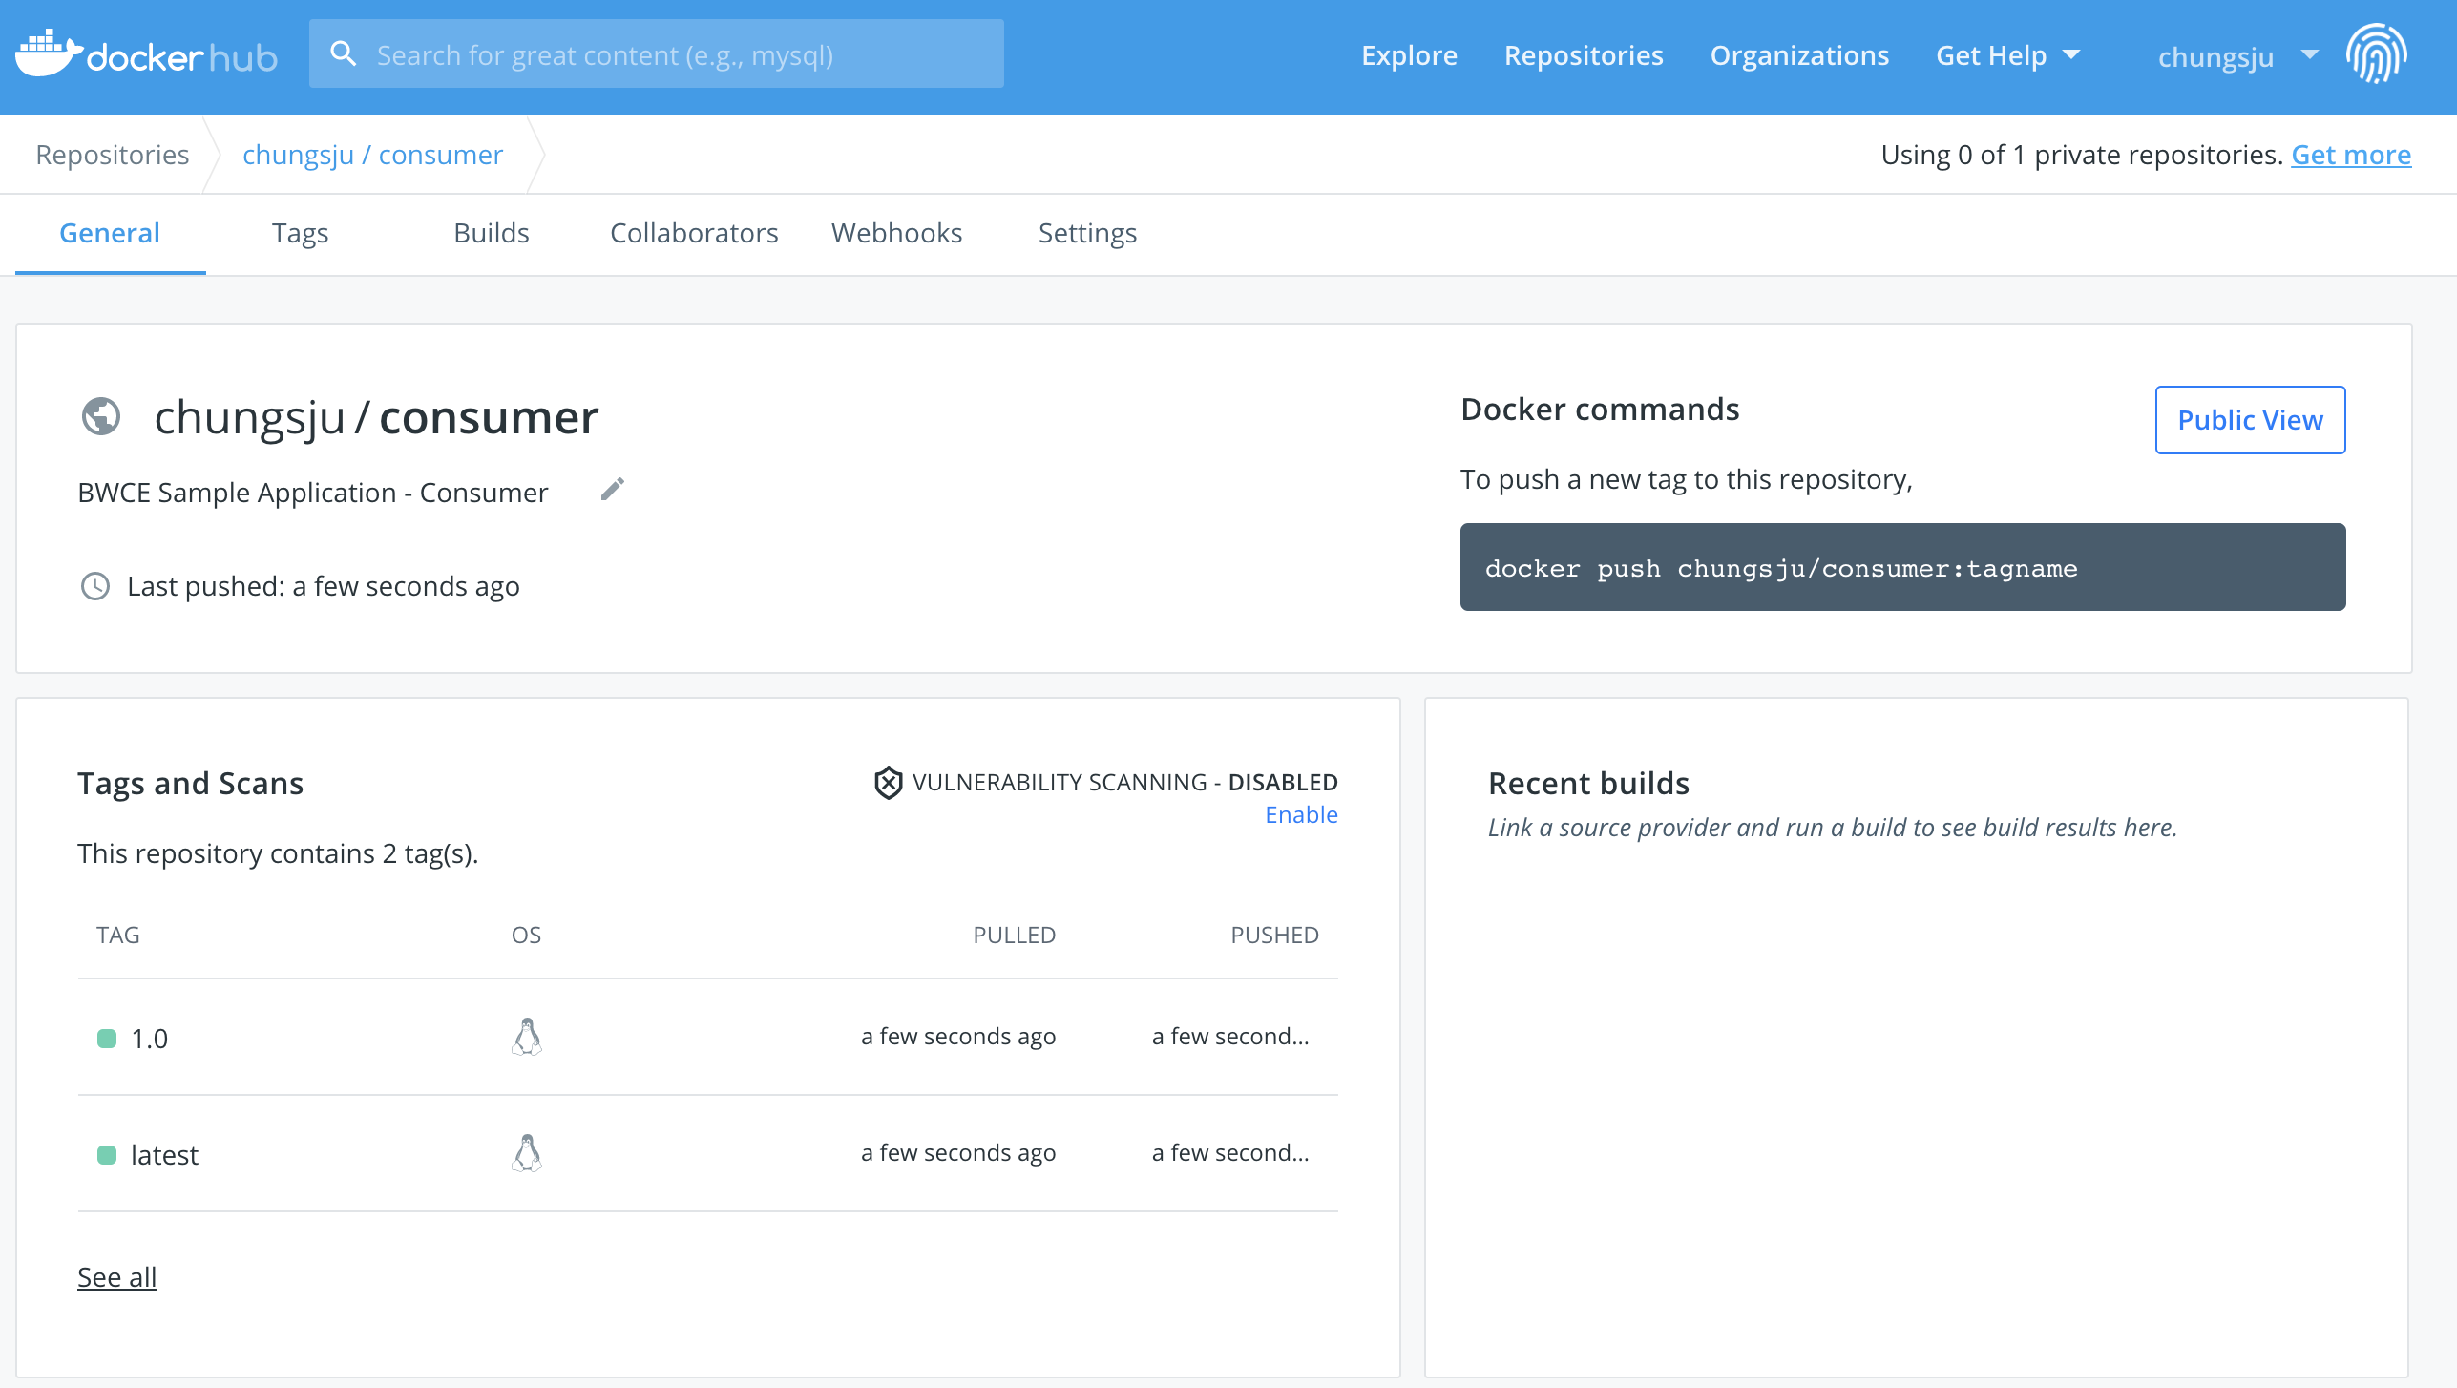Click the PUSHED column header
The image size is (2457, 1388).
[1274, 936]
